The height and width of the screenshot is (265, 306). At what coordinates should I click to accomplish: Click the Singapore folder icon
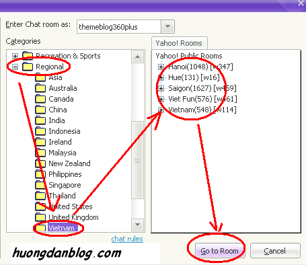coord(40,185)
